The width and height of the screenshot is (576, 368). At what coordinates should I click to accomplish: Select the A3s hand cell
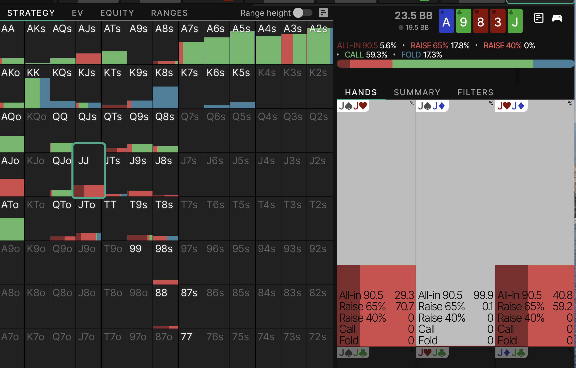tap(294, 43)
